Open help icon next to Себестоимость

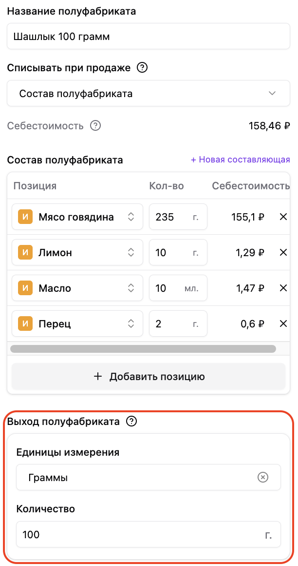95,125
